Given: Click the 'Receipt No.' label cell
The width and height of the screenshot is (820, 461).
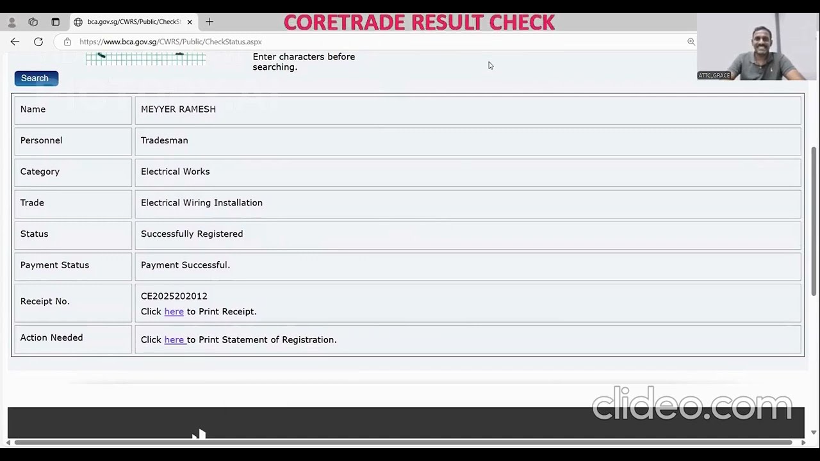Looking at the screenshot, I should pyautogui.click(x=73, y=303).
